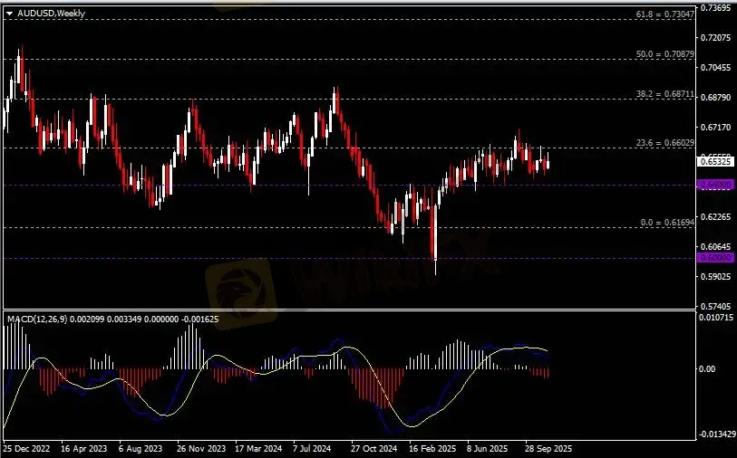This screenshot has width=737, height=458.
Task: Click the MACD(12,26,9) indicator label
Action: [44, 320]
